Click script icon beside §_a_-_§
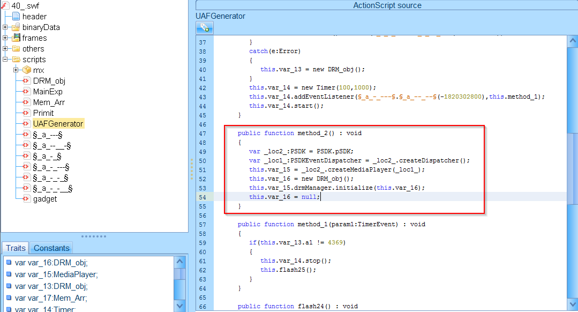This screenshot has width=578, height=312. click(26, 157)
